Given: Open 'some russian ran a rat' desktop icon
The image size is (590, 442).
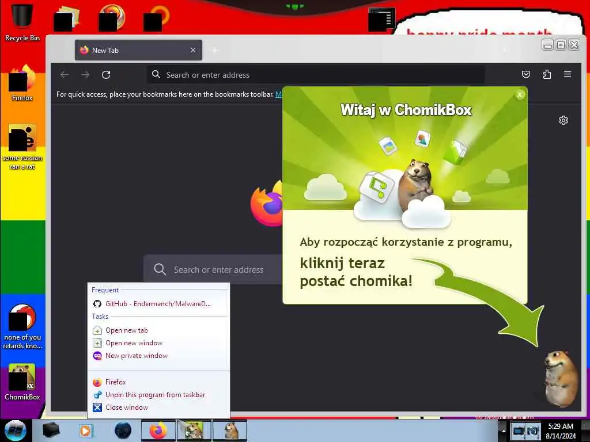Looking at the screenshot, I should [x=22, y=147].
